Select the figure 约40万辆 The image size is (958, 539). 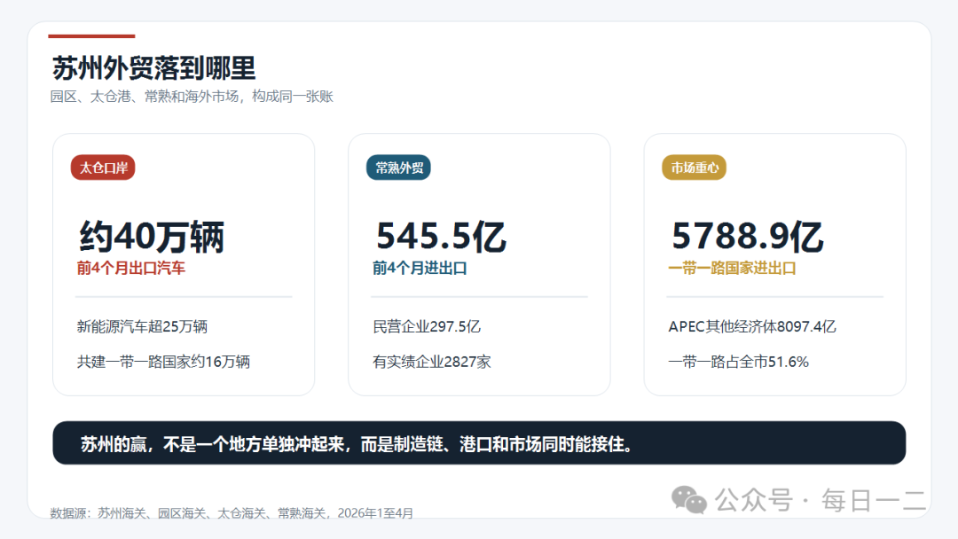(152, 236)
